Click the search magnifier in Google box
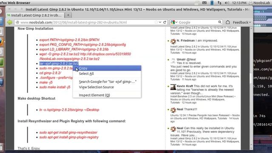272x153 pixels. click(x=220, y=22)
